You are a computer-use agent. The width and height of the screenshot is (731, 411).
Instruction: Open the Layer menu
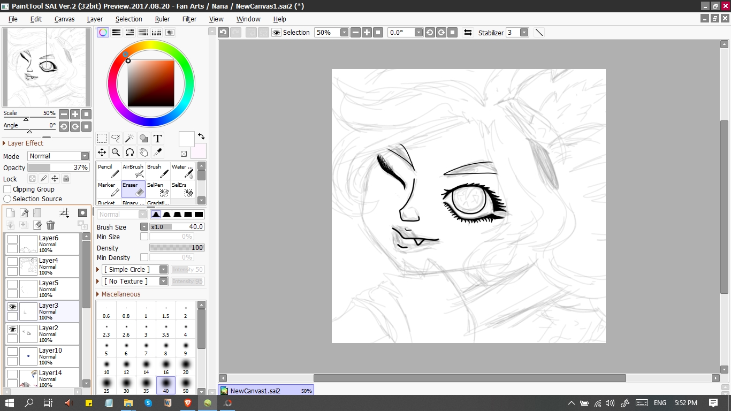(x=95, y=19)
